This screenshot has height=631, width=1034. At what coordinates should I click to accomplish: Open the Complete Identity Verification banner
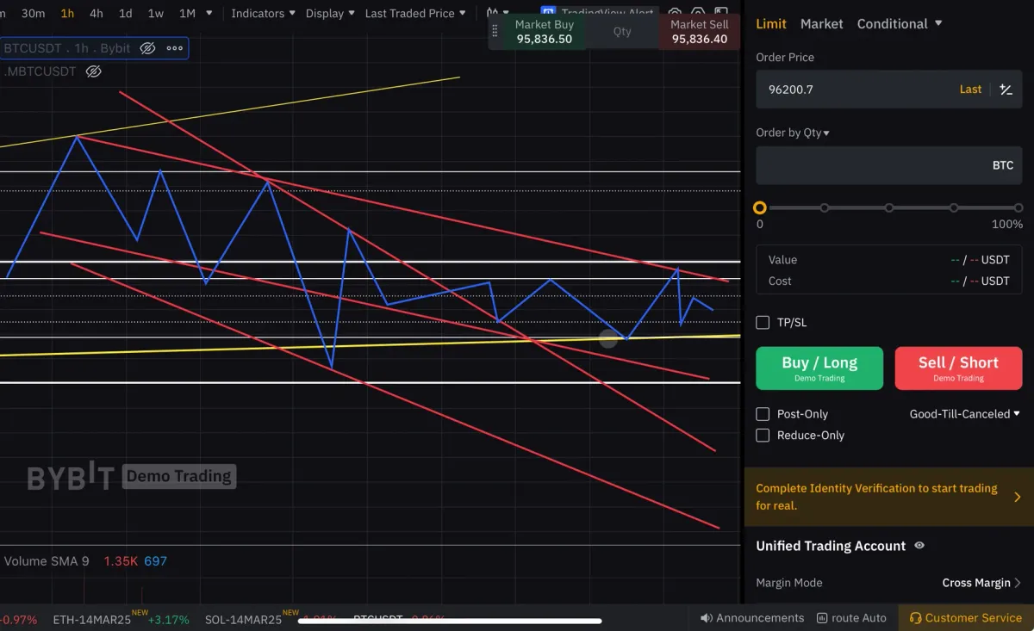[x=888, y=497]
